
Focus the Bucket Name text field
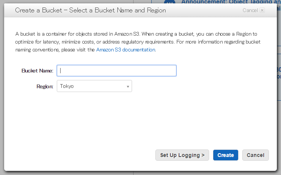(x=117, y=71)
